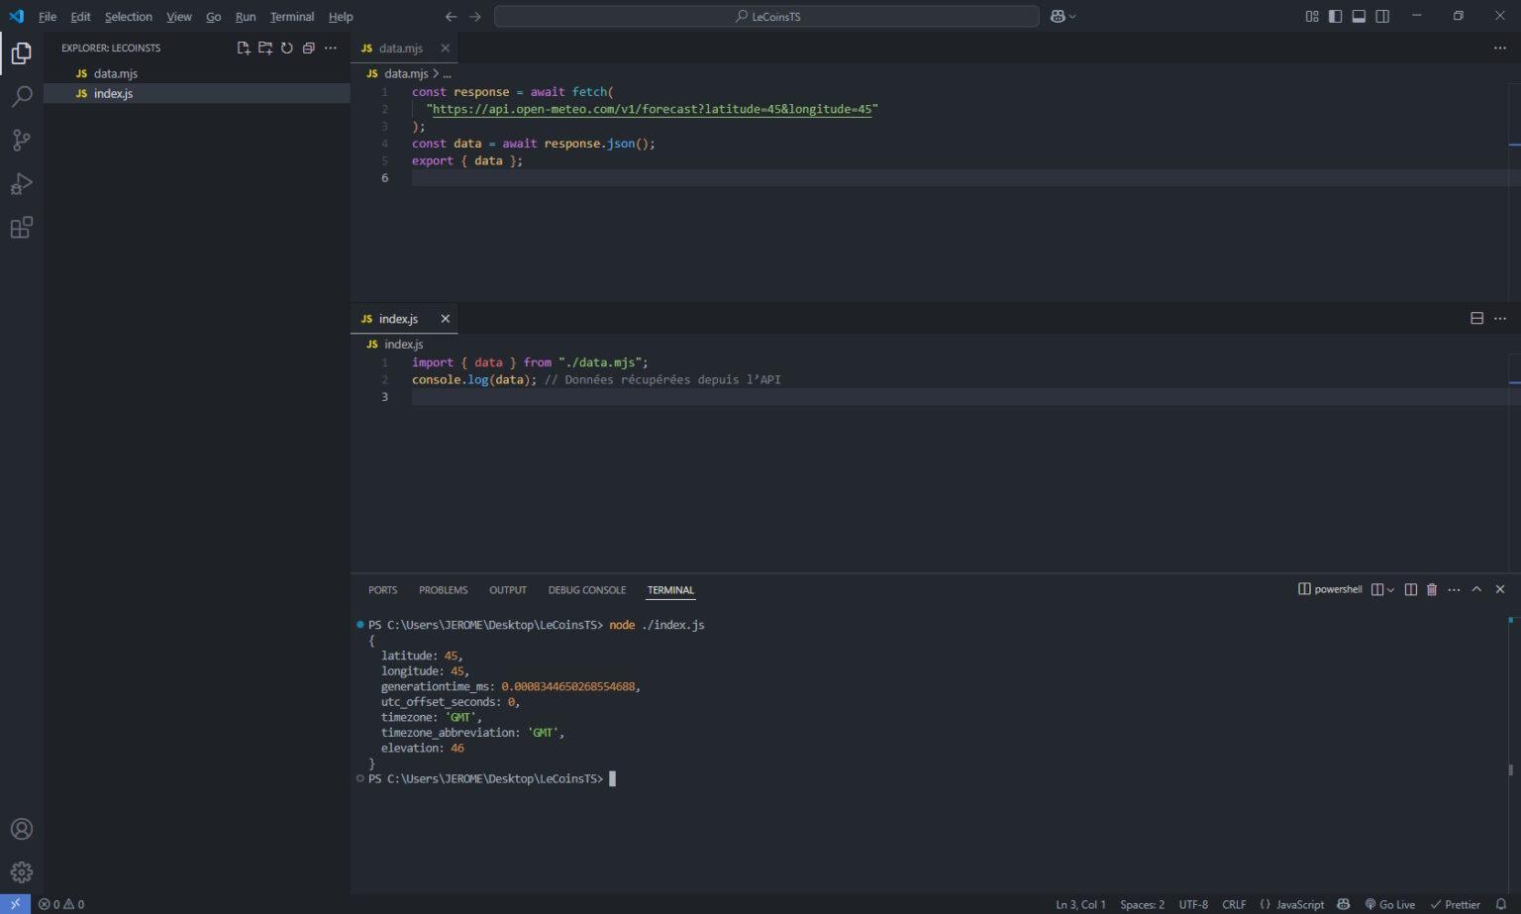Viewport: 1521px width, 914px height.
Task: Toggle the bottom panel layout button
Action: [1359, 16]
